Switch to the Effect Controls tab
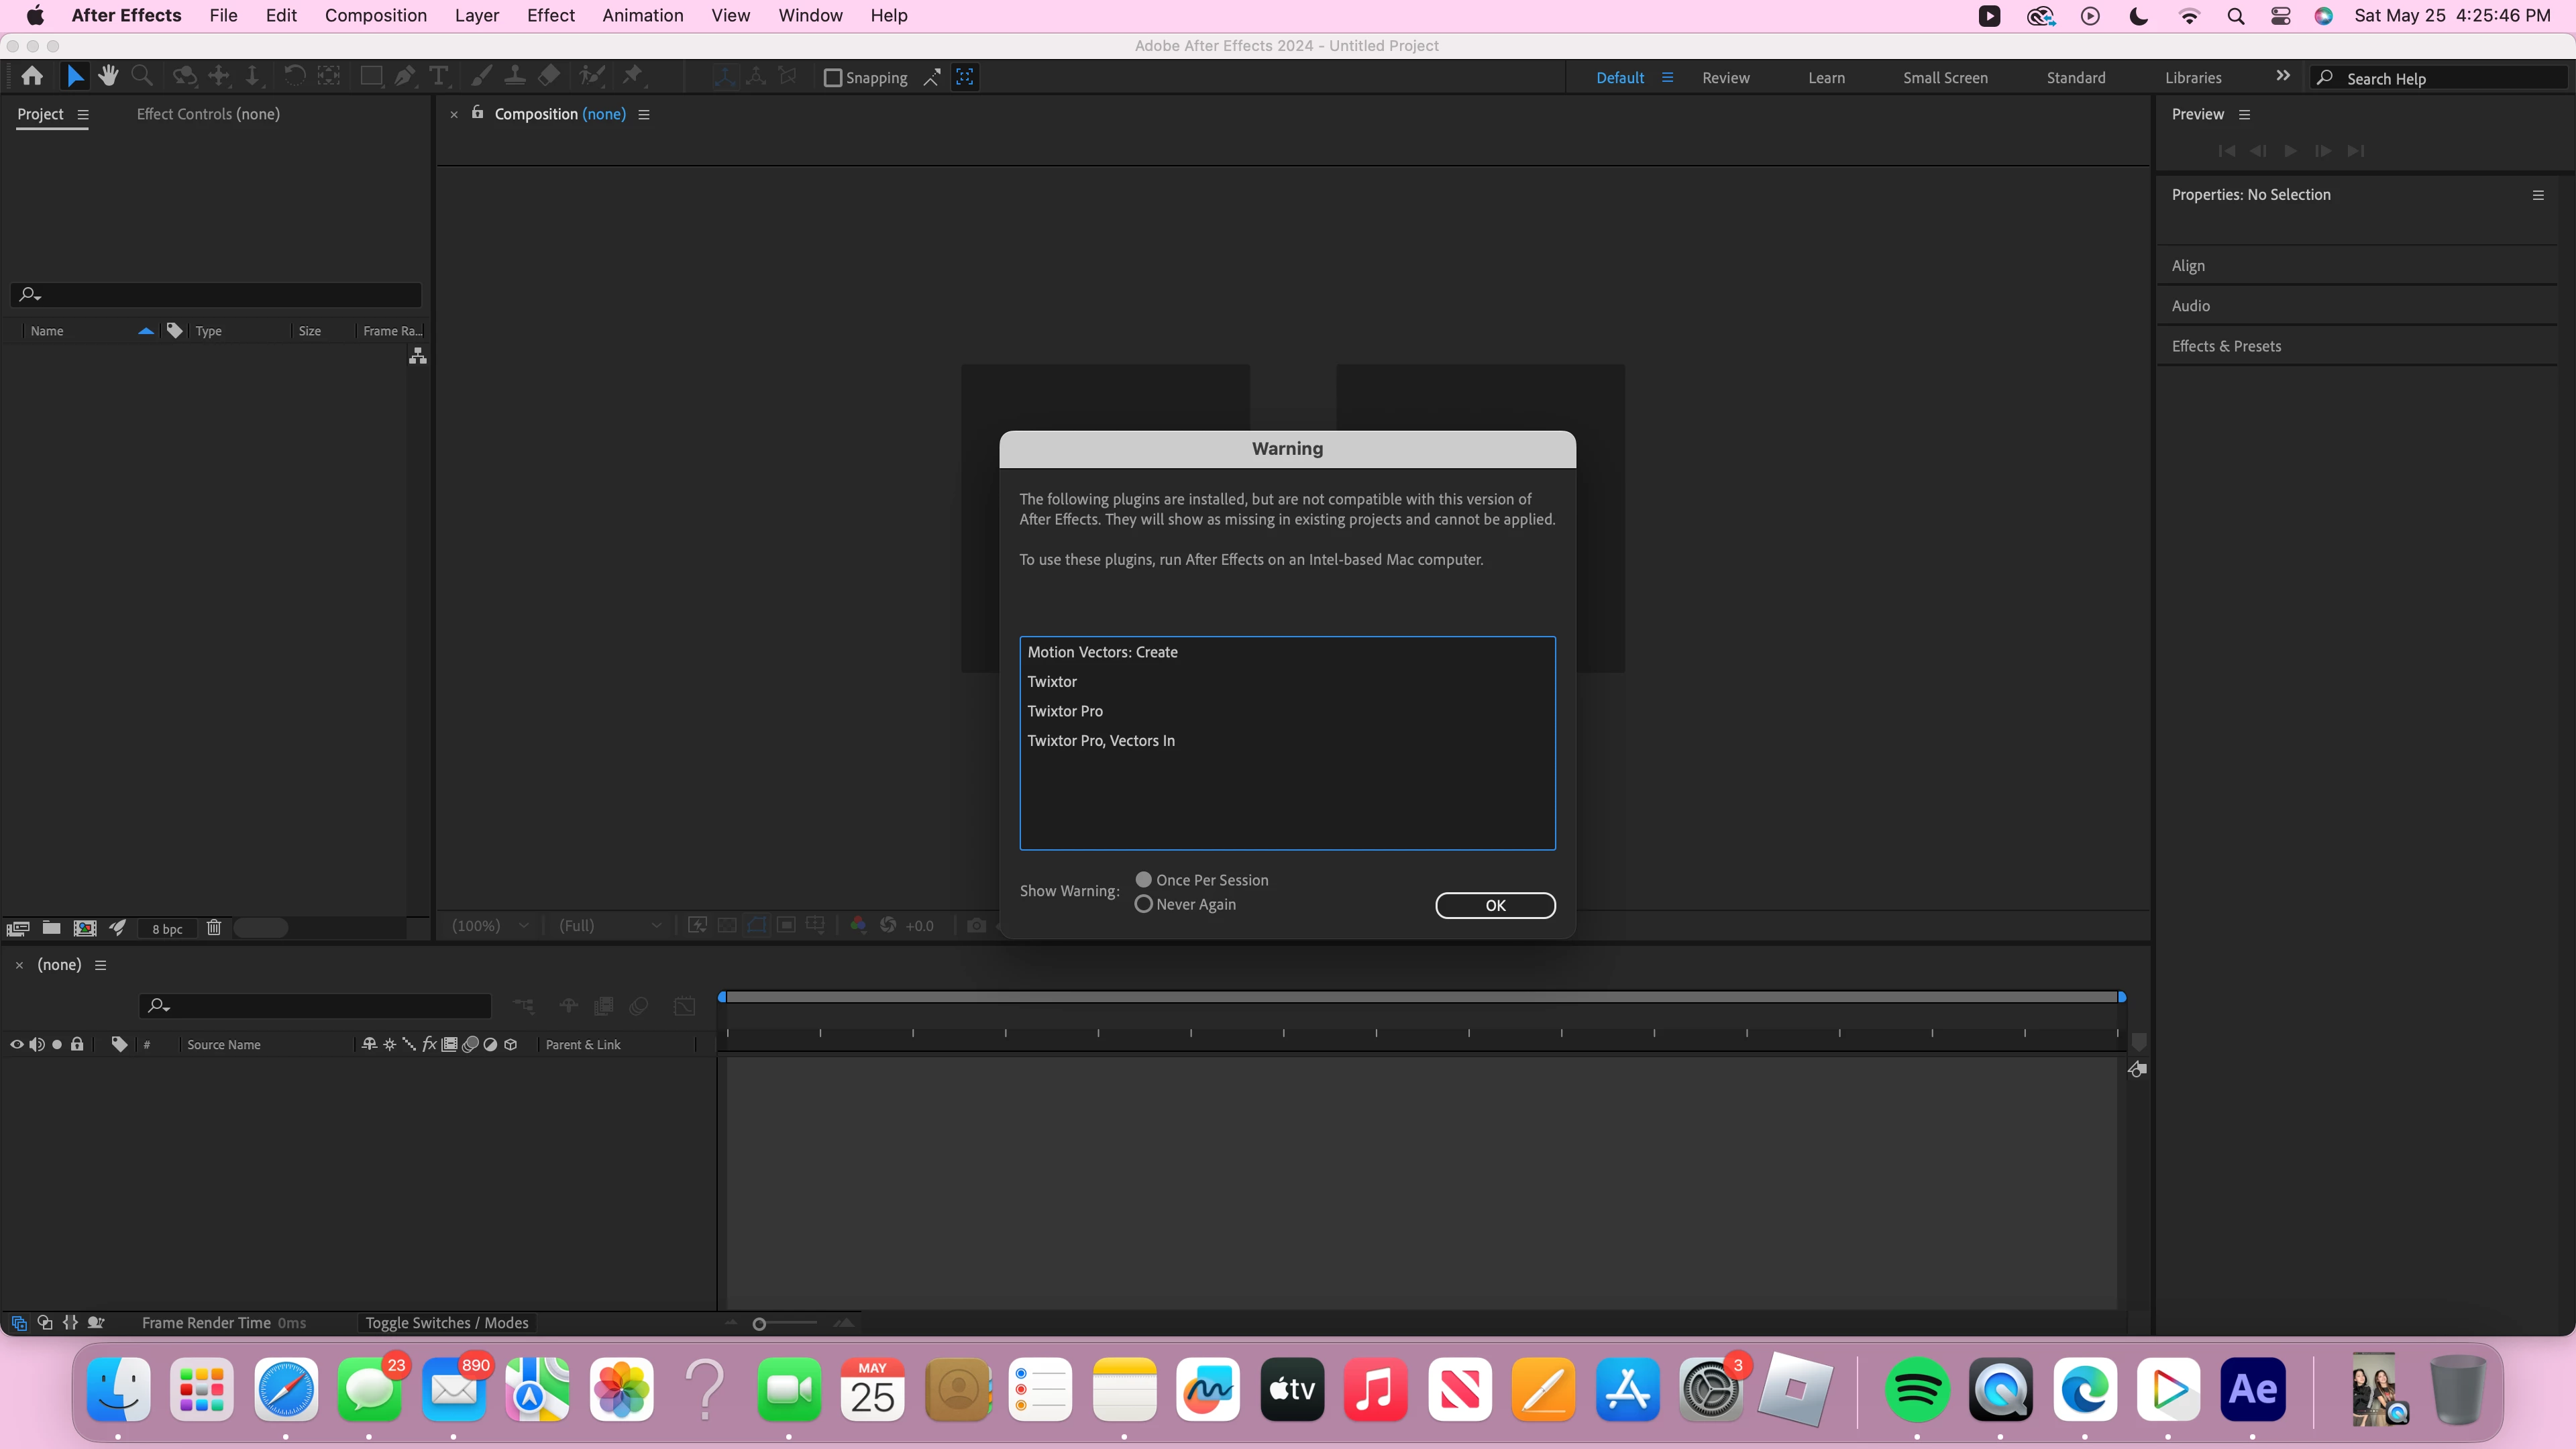Viewport: 2576px width, 1449px height. tap(208, 114)
